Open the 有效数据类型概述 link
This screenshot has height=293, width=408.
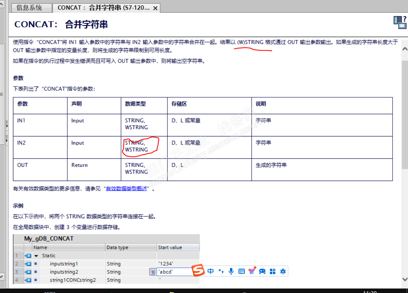[x=126, y=189]
